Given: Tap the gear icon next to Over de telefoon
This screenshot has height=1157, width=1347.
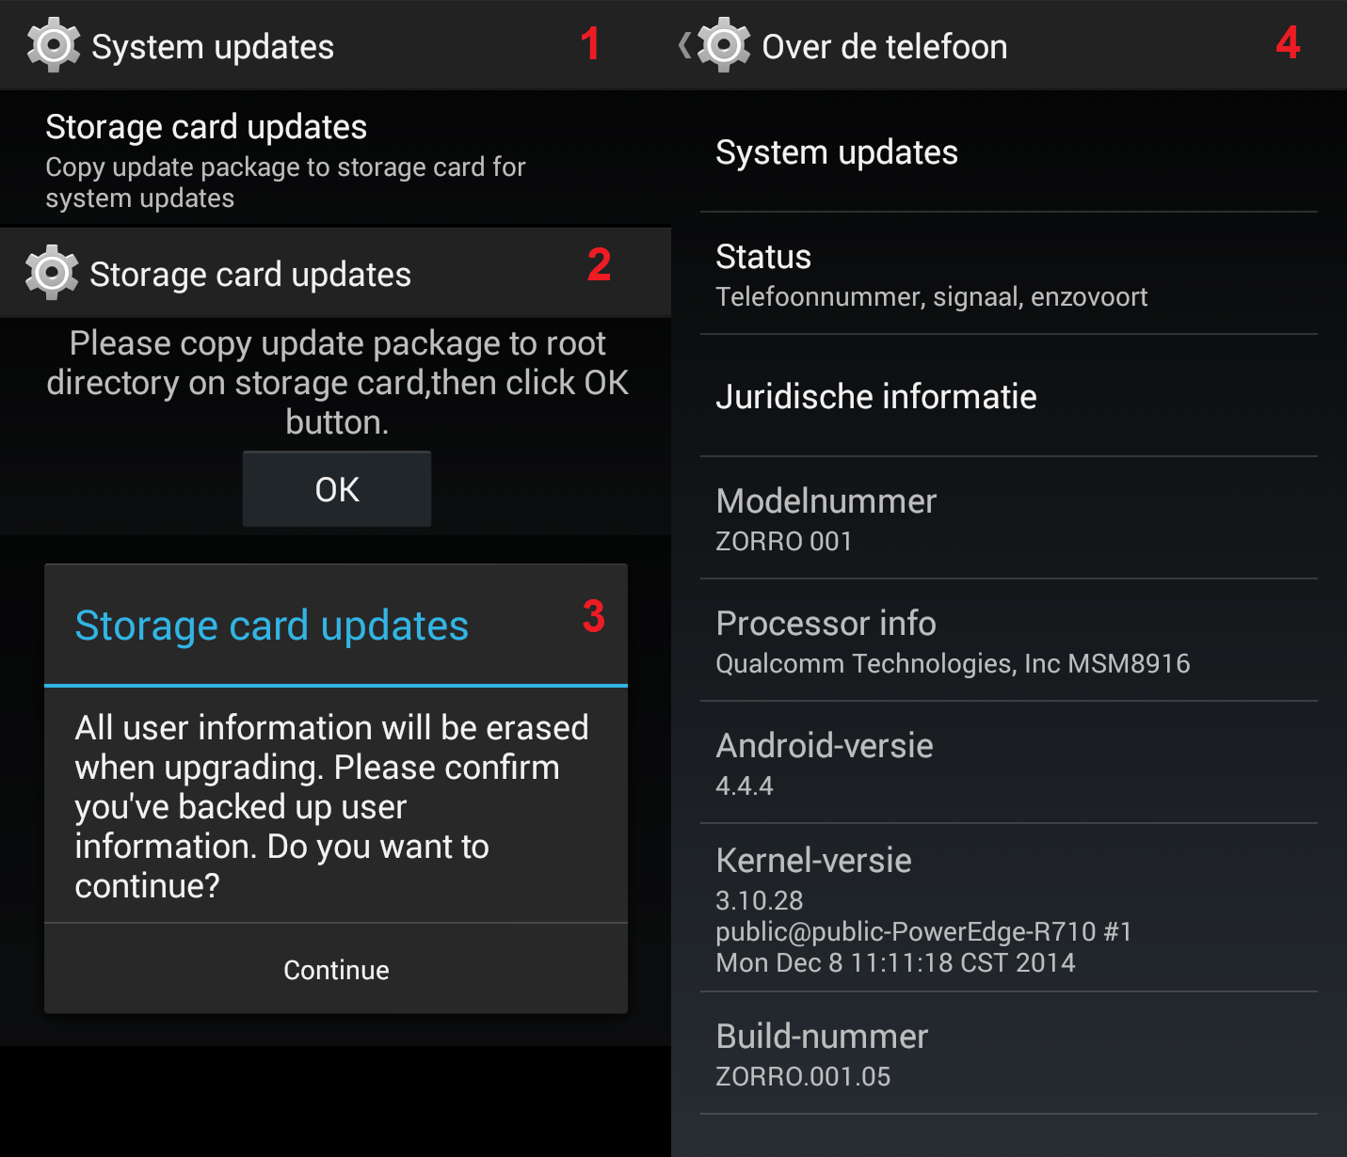Looking at the screenshot, I should tap(724, 44).
